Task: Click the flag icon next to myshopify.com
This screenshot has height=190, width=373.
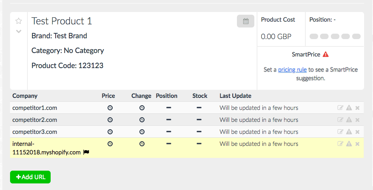Action: coord(86,152)
